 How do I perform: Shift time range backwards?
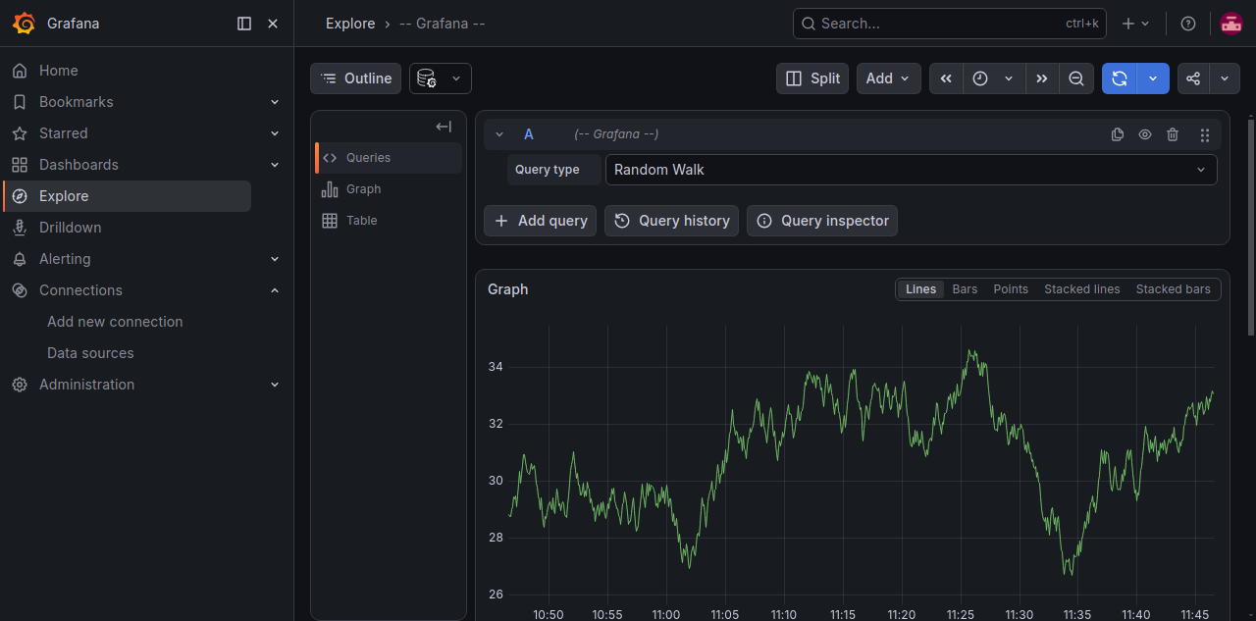(x=946, y=78)
